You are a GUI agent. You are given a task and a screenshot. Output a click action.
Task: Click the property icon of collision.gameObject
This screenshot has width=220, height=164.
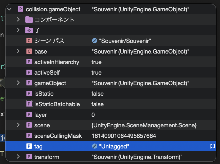(21, 9)
